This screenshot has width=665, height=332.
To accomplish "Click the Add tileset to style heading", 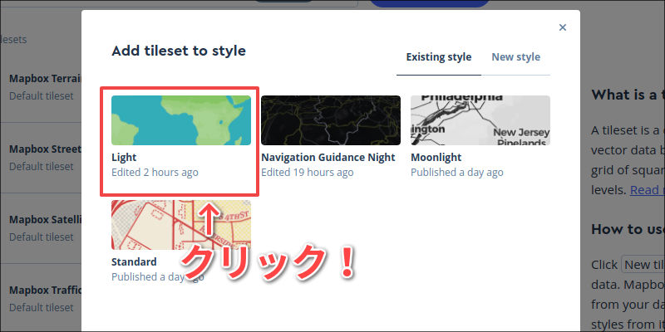I will pos(179,51).
